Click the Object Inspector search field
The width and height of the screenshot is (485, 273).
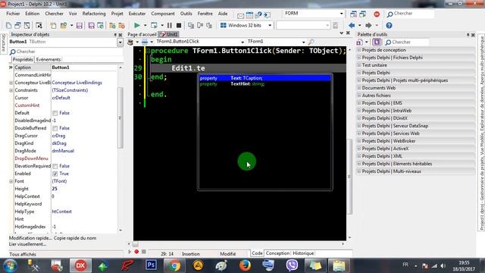click(66, 52)
